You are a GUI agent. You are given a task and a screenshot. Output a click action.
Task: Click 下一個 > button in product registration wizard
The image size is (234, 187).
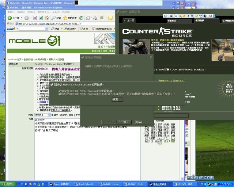(x=124, y=122)
